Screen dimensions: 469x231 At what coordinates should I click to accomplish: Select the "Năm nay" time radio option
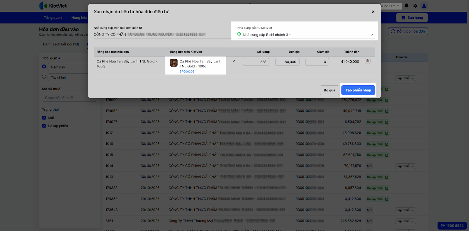click(44, 67)
